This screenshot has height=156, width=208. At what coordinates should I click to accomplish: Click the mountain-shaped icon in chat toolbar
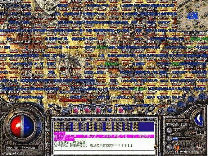(x=58, y=120)
